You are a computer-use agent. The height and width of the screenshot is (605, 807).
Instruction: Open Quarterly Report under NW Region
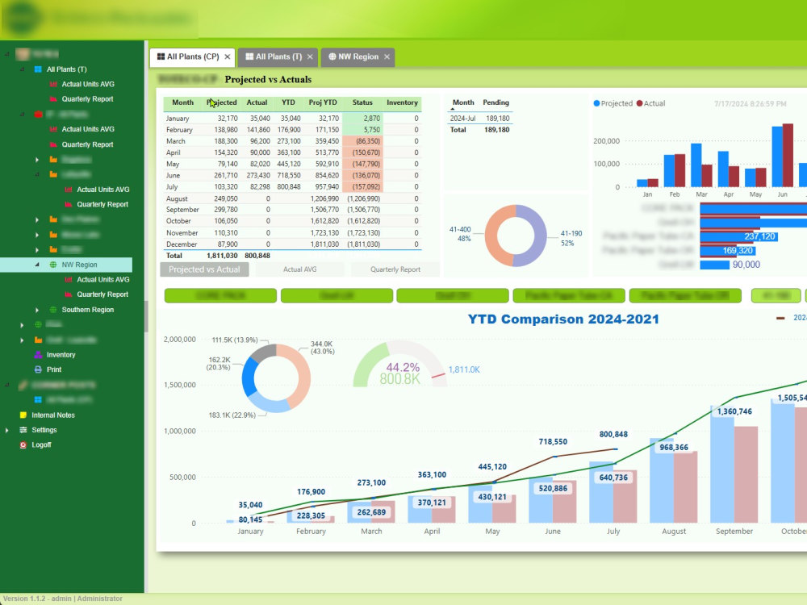tap(102, 294)
